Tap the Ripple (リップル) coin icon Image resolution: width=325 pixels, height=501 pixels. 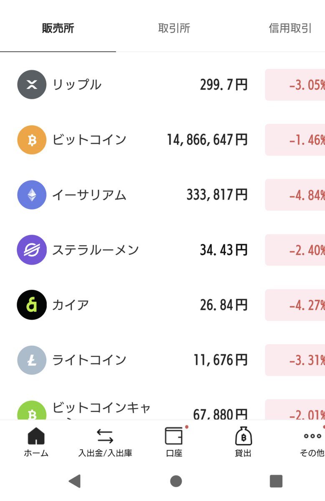click(x=32, y=85)
